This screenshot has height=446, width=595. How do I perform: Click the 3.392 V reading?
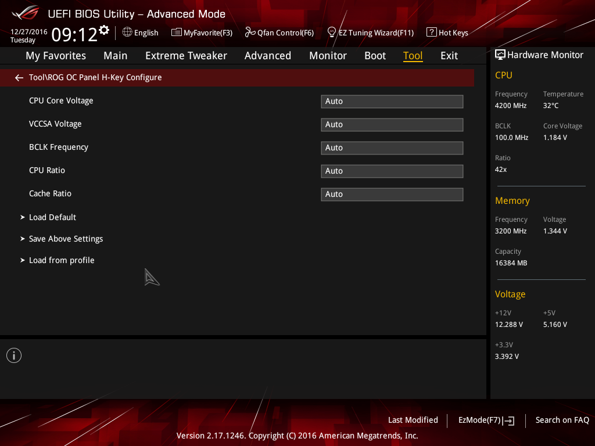pyautogui.click(x=507, y=357)
